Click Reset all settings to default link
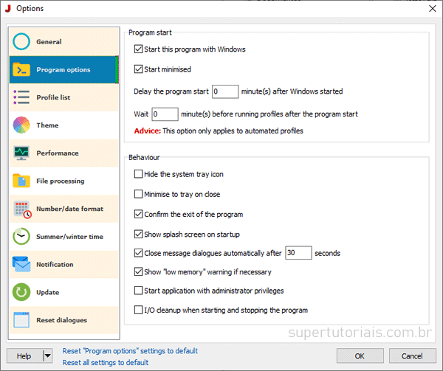Image resolution: width=443 pixels, height=371 pixels. tap(106, 362)
